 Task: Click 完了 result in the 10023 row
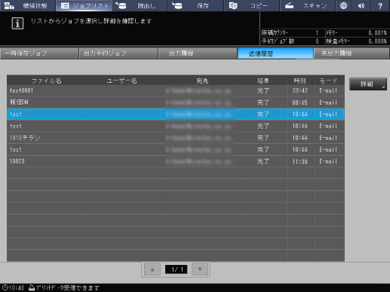263,162
